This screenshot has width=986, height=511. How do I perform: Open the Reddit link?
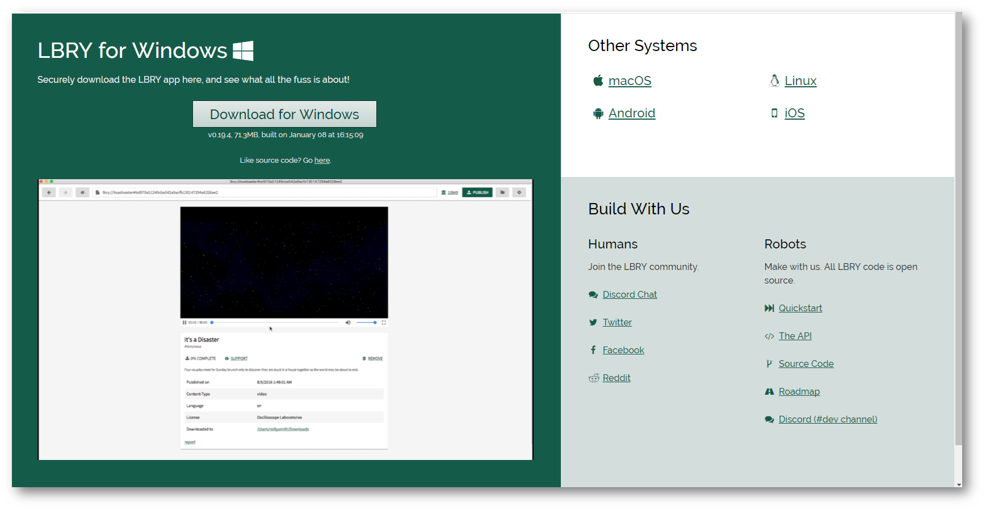[x=616, y=378]
